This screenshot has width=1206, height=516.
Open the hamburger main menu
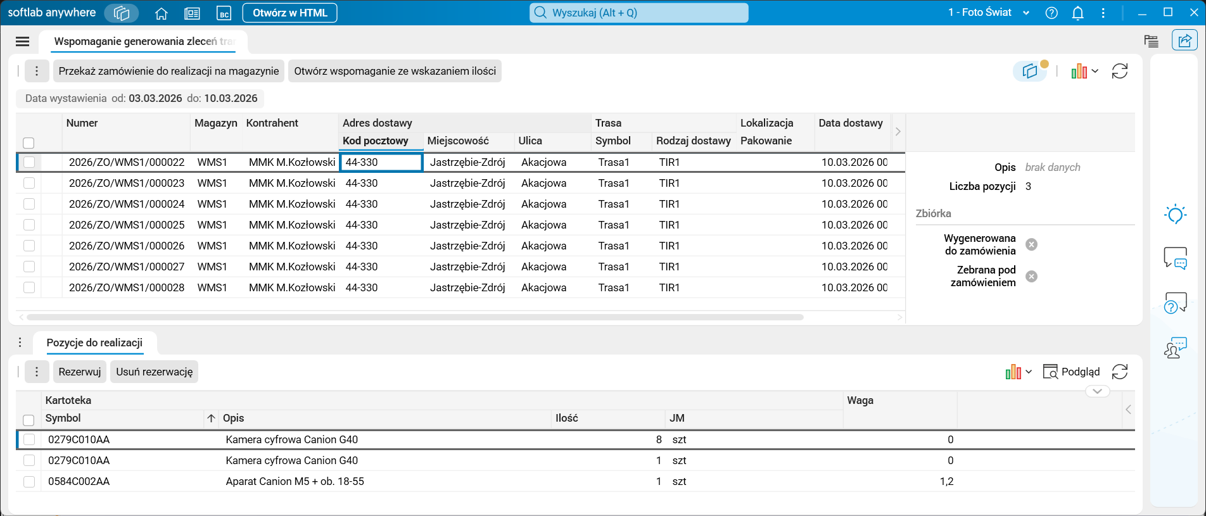tap(22, 41)
